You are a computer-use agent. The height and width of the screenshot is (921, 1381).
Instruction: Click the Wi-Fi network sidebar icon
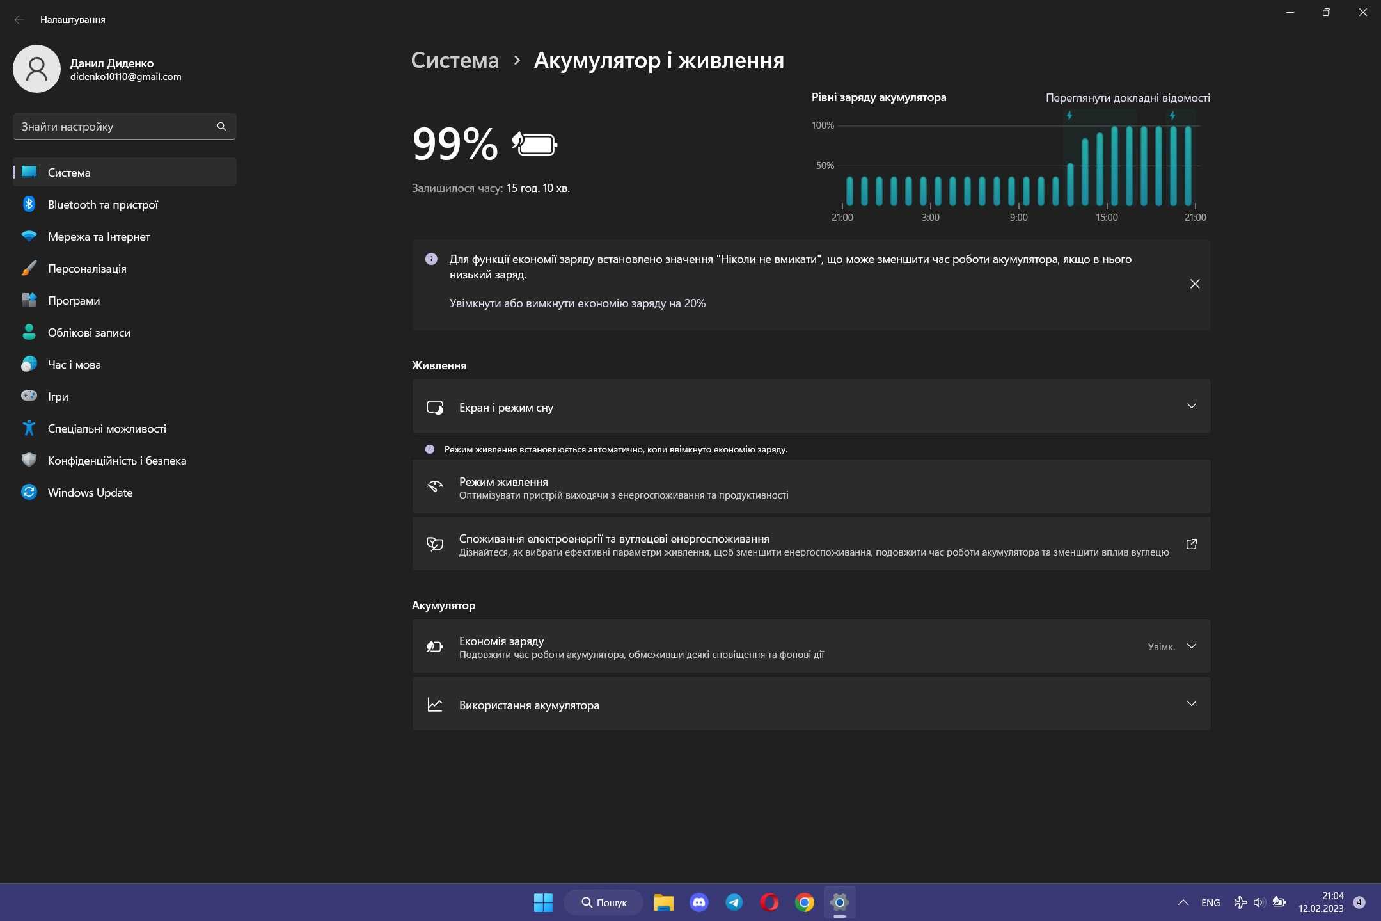29,236
